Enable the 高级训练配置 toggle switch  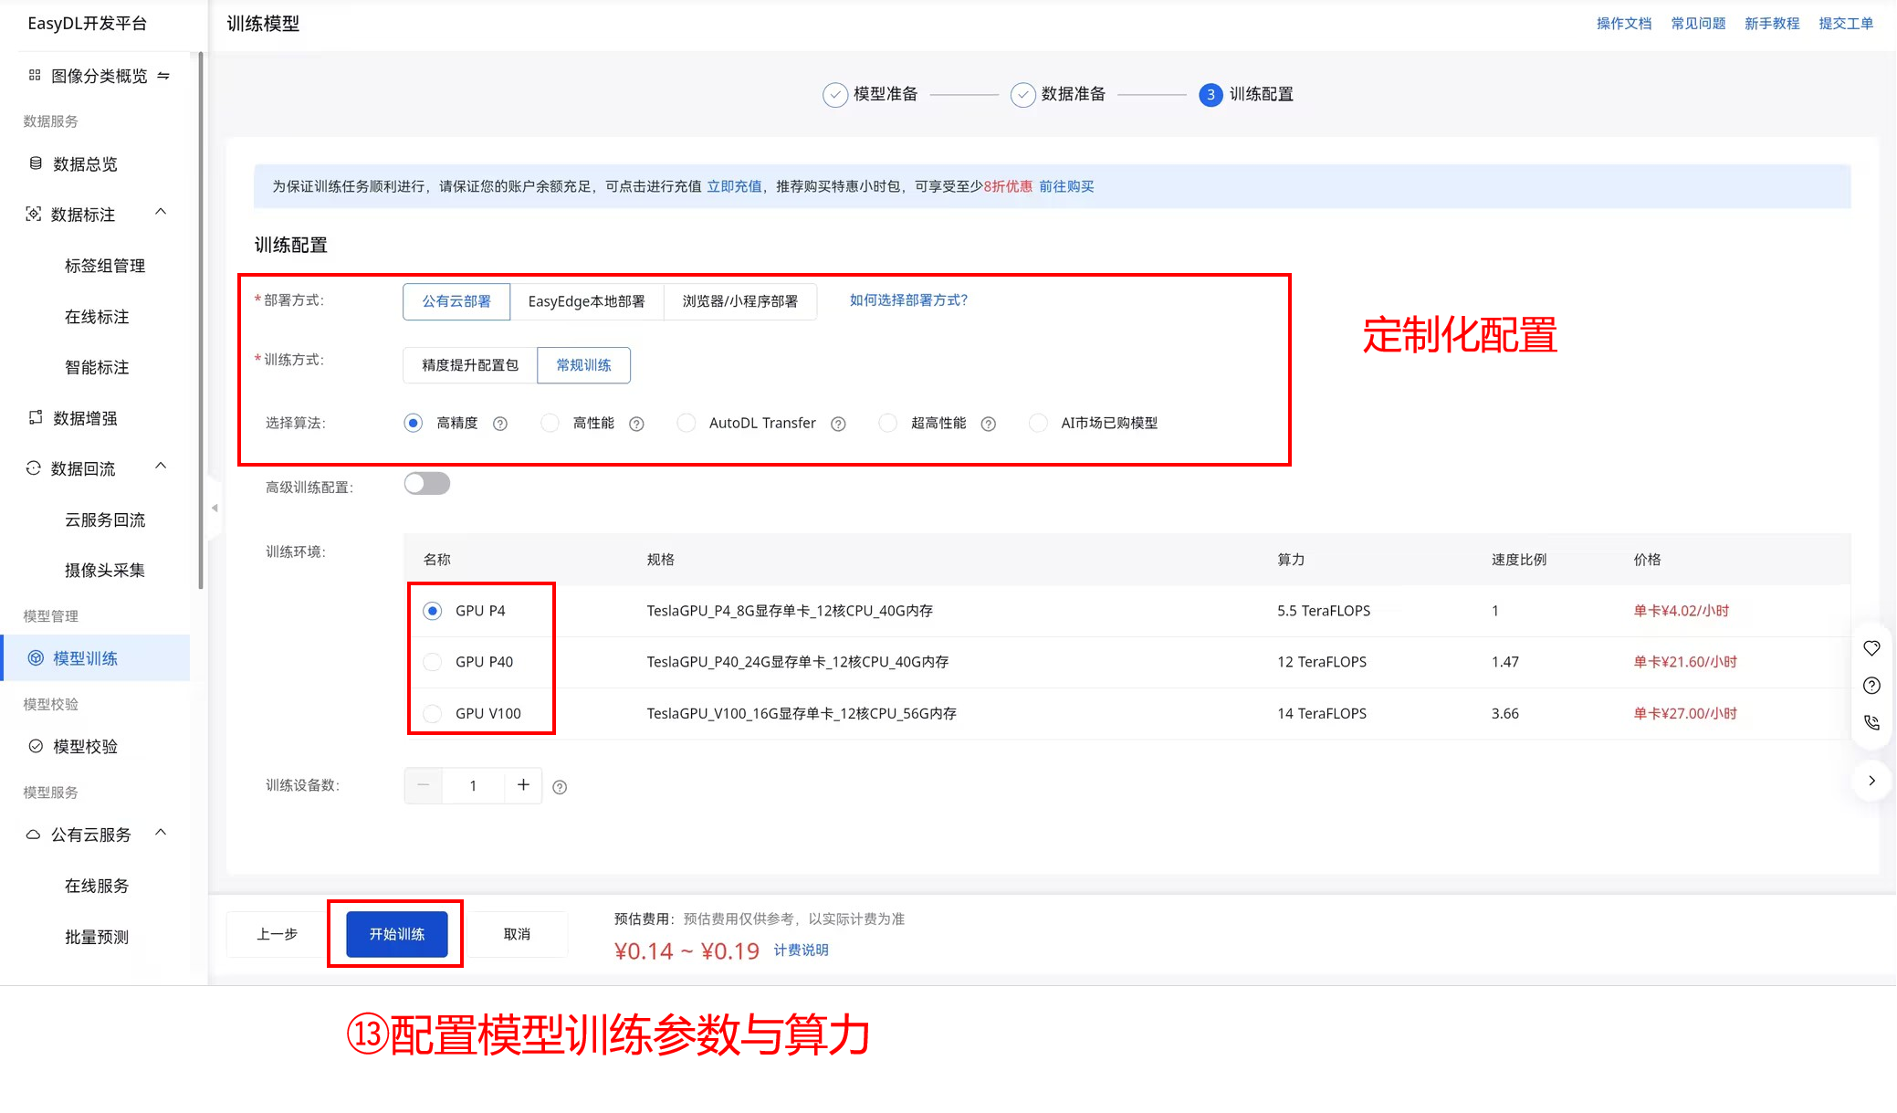tap(427, 484)
